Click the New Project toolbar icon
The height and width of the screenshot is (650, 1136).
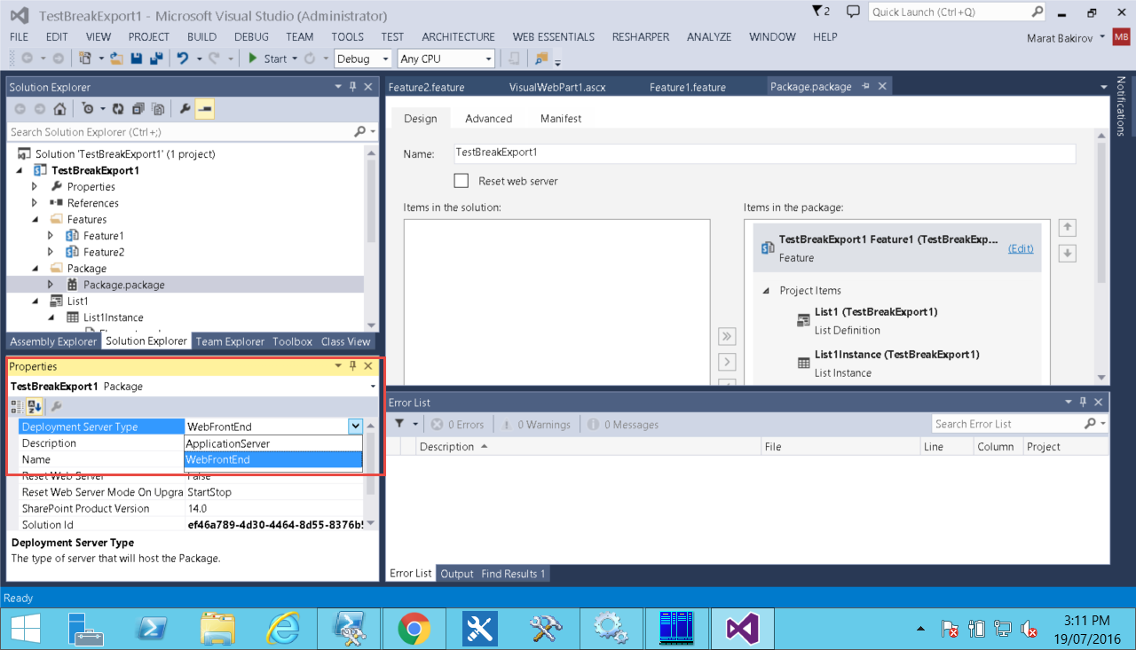85,59
